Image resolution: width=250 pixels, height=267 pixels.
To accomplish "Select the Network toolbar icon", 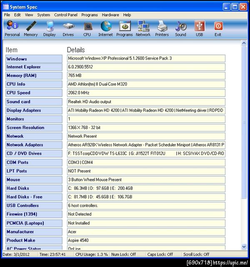I will point(143,29).
